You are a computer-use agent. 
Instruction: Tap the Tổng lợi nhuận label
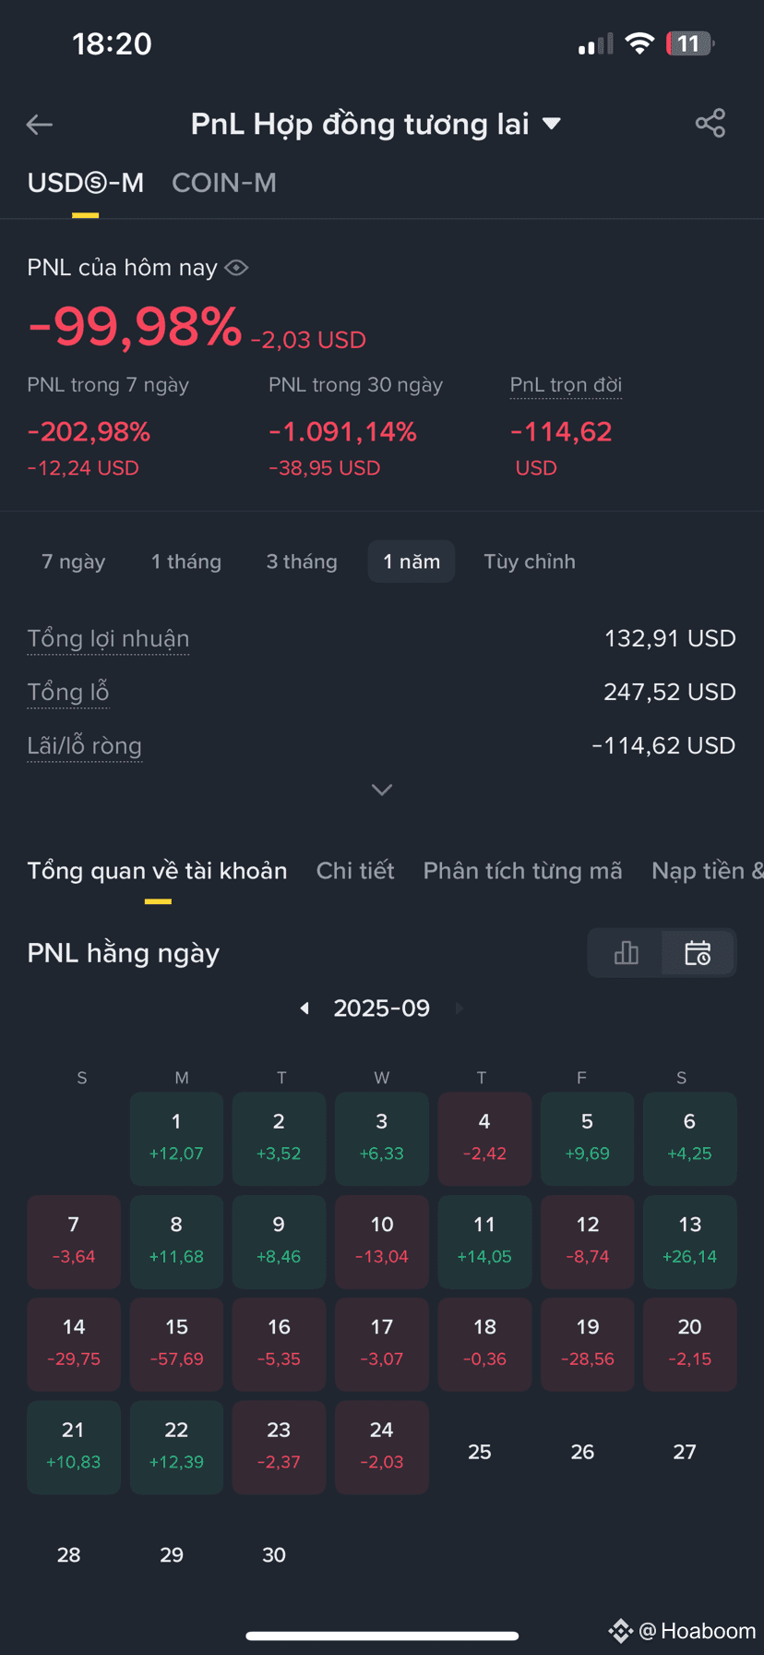point(108,639)
